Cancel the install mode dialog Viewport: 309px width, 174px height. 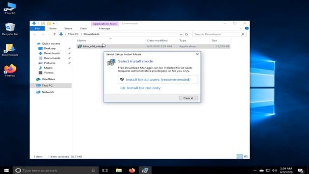point(188,98)
